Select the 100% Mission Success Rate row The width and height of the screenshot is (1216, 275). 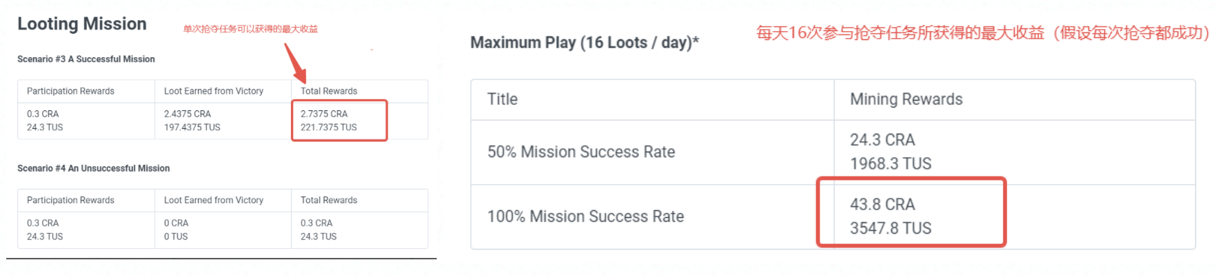[x=833, y=216]
